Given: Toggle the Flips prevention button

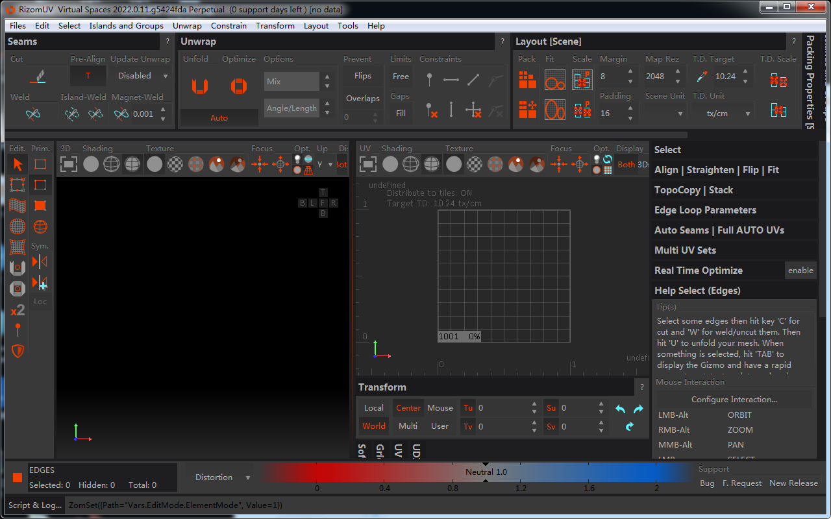Looking at the screenshot, I should pyautogui.click(x=362, y=76).
